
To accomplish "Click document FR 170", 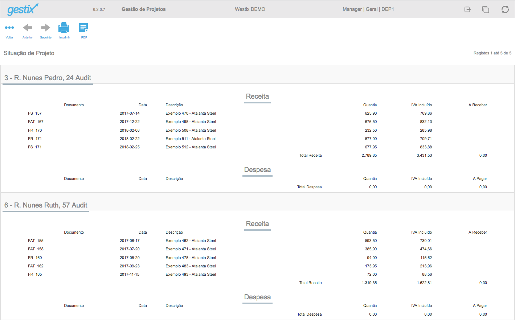I will (35, 130).
